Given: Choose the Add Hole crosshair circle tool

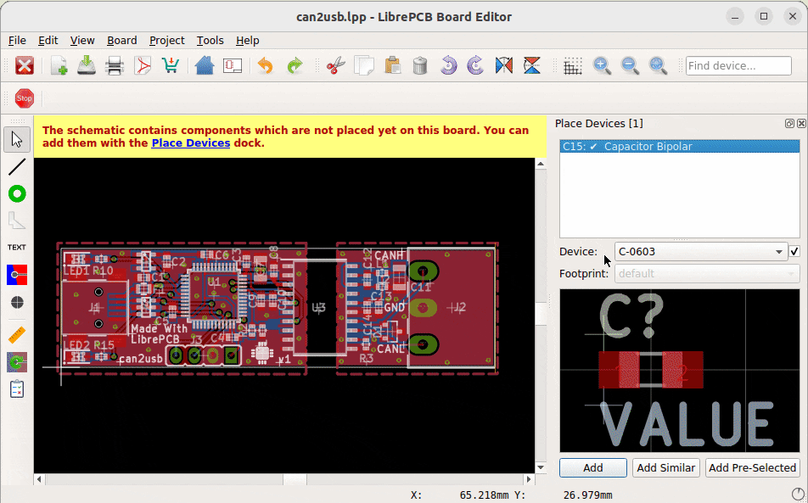Looking at the screenshot, I should point(17,302).
